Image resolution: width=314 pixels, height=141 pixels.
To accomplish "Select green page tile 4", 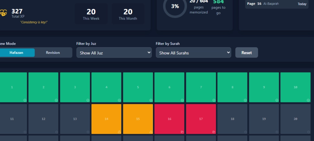I will (x=106, y=87).
